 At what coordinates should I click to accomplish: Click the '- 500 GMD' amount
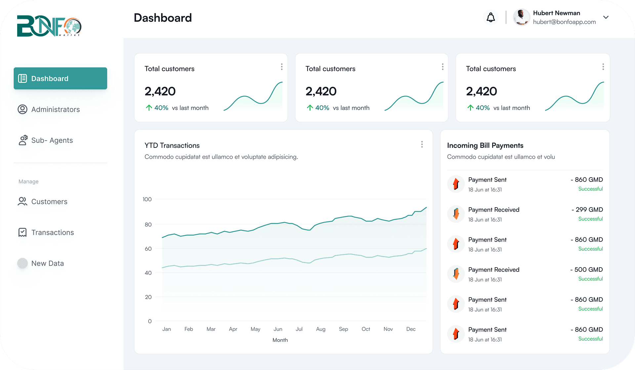[x=586, y=269]
